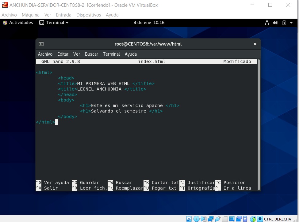Click the closing </head> tag
Image resolution: width=299 pixels, height=222 pixels.
[67, 95]
